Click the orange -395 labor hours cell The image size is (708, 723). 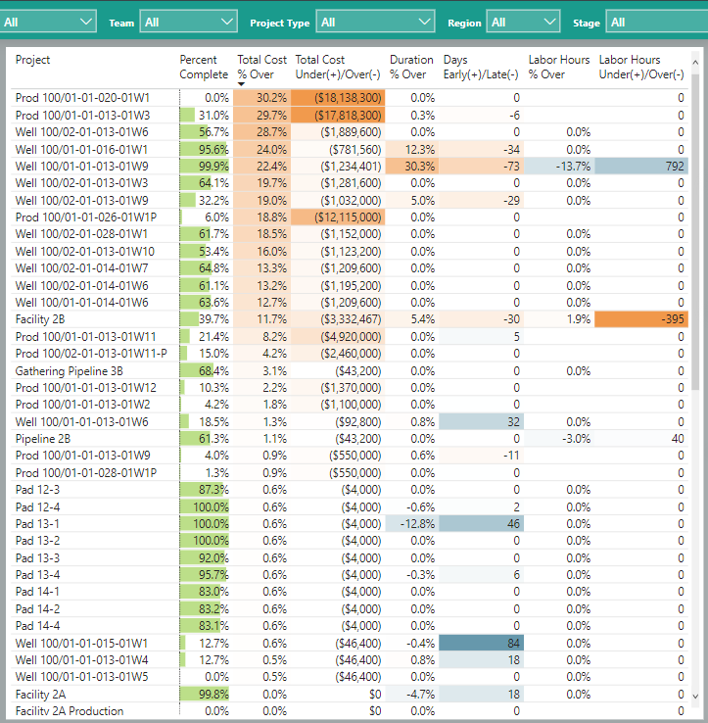click(640, 319)
